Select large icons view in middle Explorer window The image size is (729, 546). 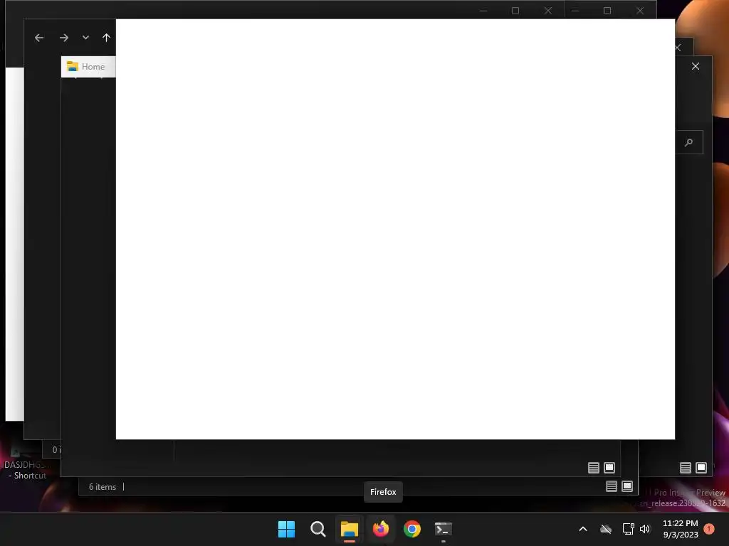point(609,468)
